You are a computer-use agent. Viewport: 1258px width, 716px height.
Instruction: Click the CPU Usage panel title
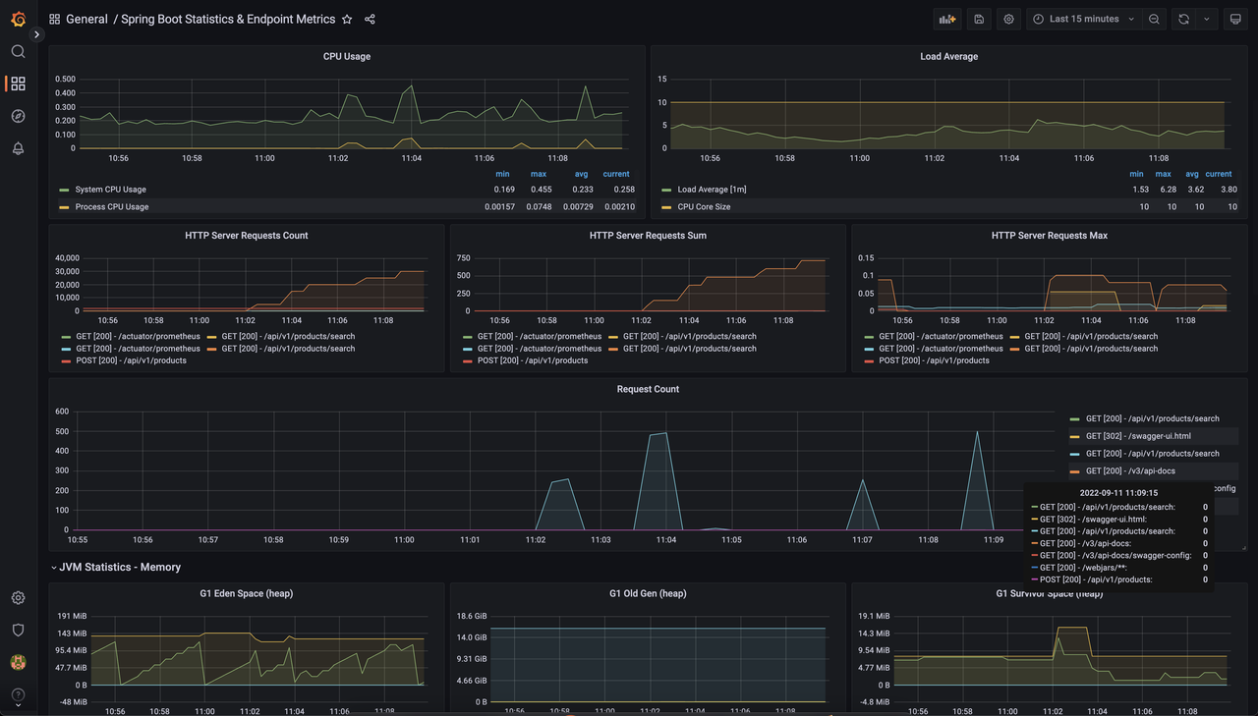pyautogui.click(x=346, y=56)
